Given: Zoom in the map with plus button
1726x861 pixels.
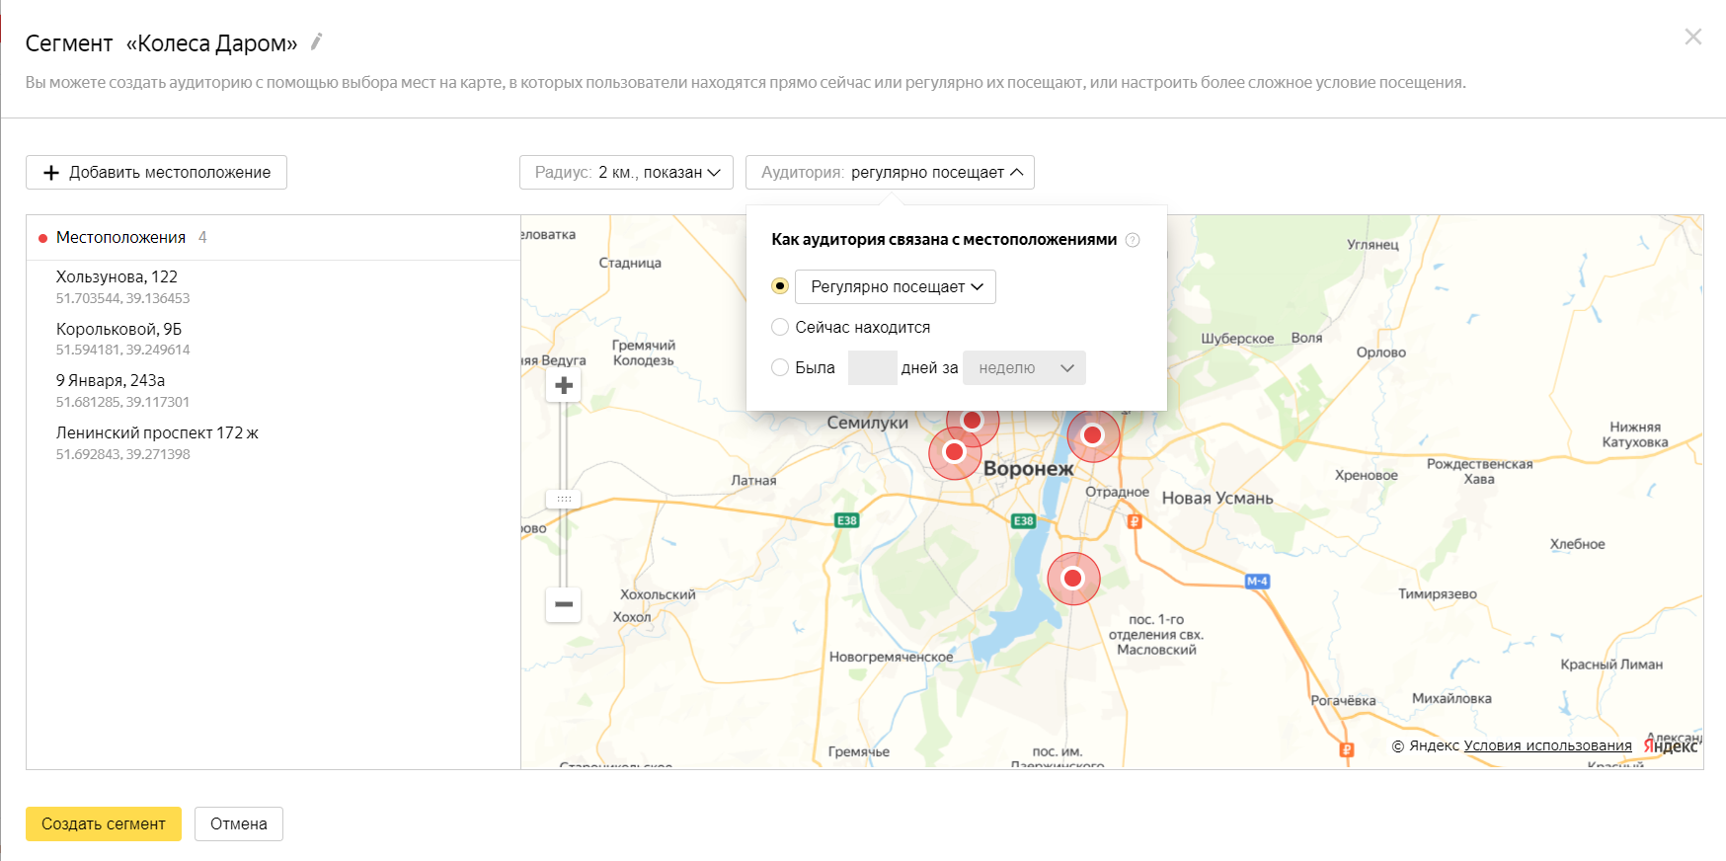Looking at the screenshot, I should [564, 386].
